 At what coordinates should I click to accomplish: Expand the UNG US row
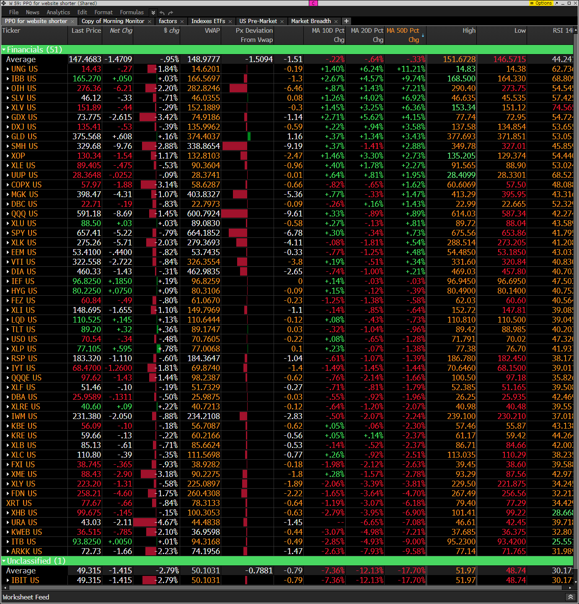click(8, 69)
